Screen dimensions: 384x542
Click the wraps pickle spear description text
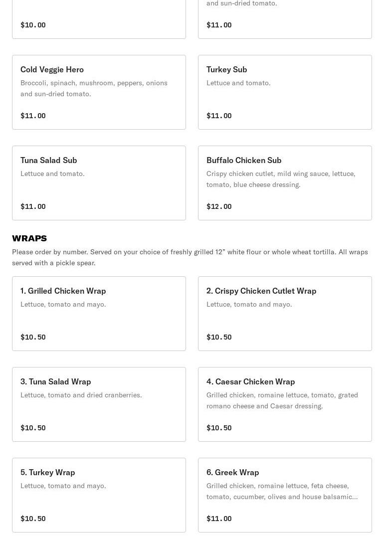point(190,257)
